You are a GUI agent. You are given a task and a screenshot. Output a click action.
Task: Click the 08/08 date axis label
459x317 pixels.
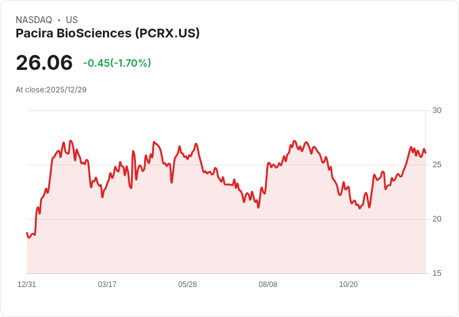point(268,284)
